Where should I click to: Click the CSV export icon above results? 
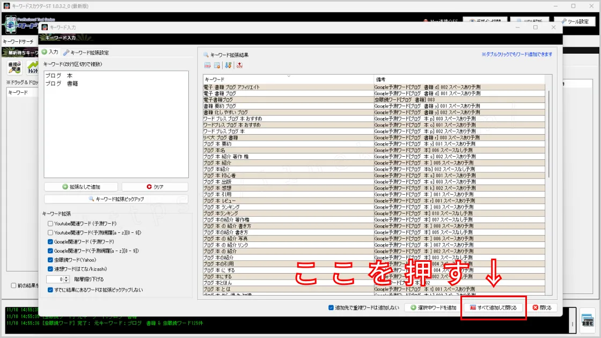coord(239,65)
